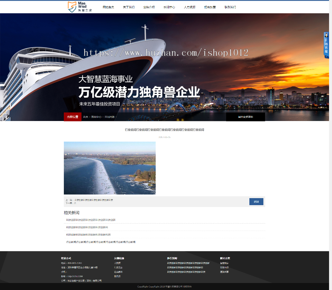Click the footer 公司 company name line
Viewport: 332px width, 290px height.
pos(81,281)
